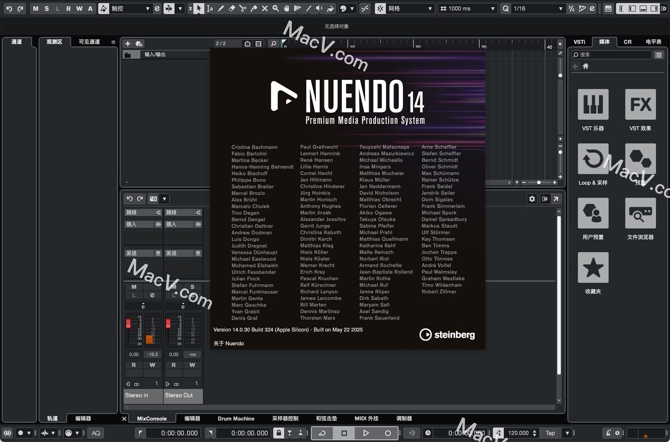
Task: Open the 可见通道 tab
Action: click(89, 42)
